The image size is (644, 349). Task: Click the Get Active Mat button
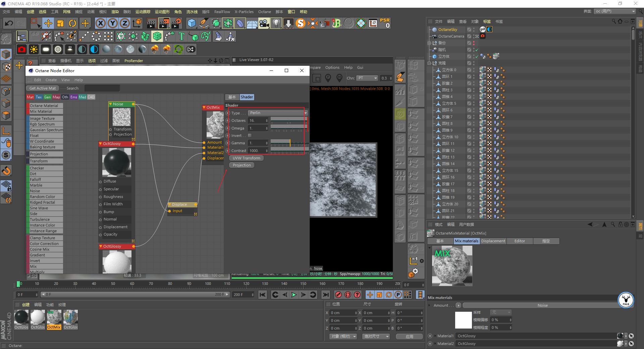click(x=42, y=88)
